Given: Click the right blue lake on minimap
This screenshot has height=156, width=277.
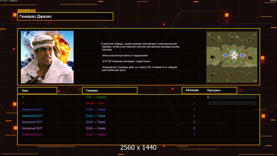Looking at the screenshot, I should pyautogui.click(x=242, y=55).
